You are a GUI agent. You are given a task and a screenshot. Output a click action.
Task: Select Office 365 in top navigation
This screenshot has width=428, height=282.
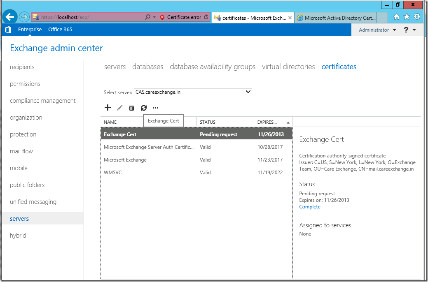tap(60, 30)
